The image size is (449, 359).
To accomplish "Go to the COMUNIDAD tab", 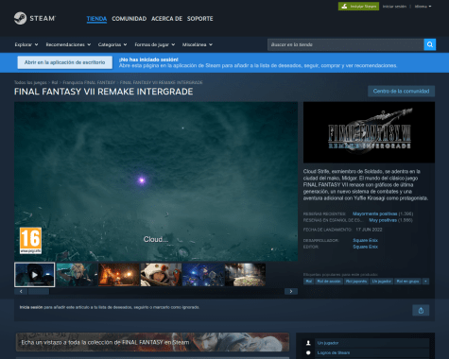I will tap(130, 19).
